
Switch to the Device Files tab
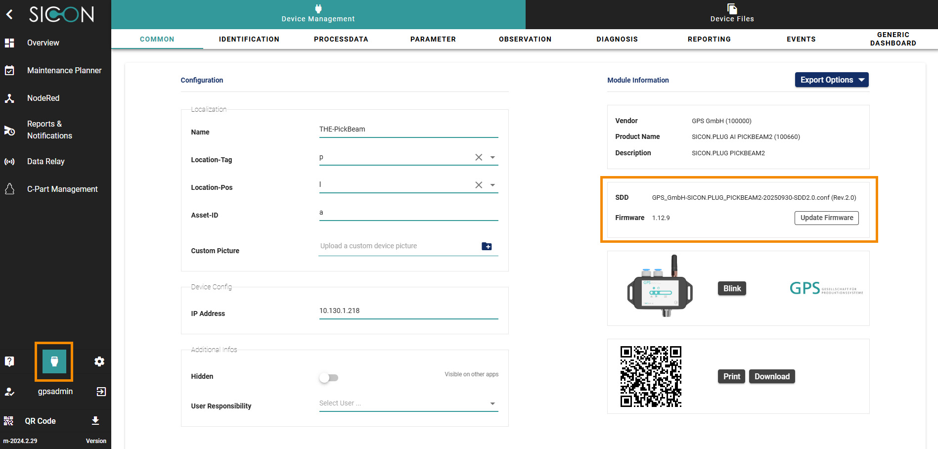(732, 14)
